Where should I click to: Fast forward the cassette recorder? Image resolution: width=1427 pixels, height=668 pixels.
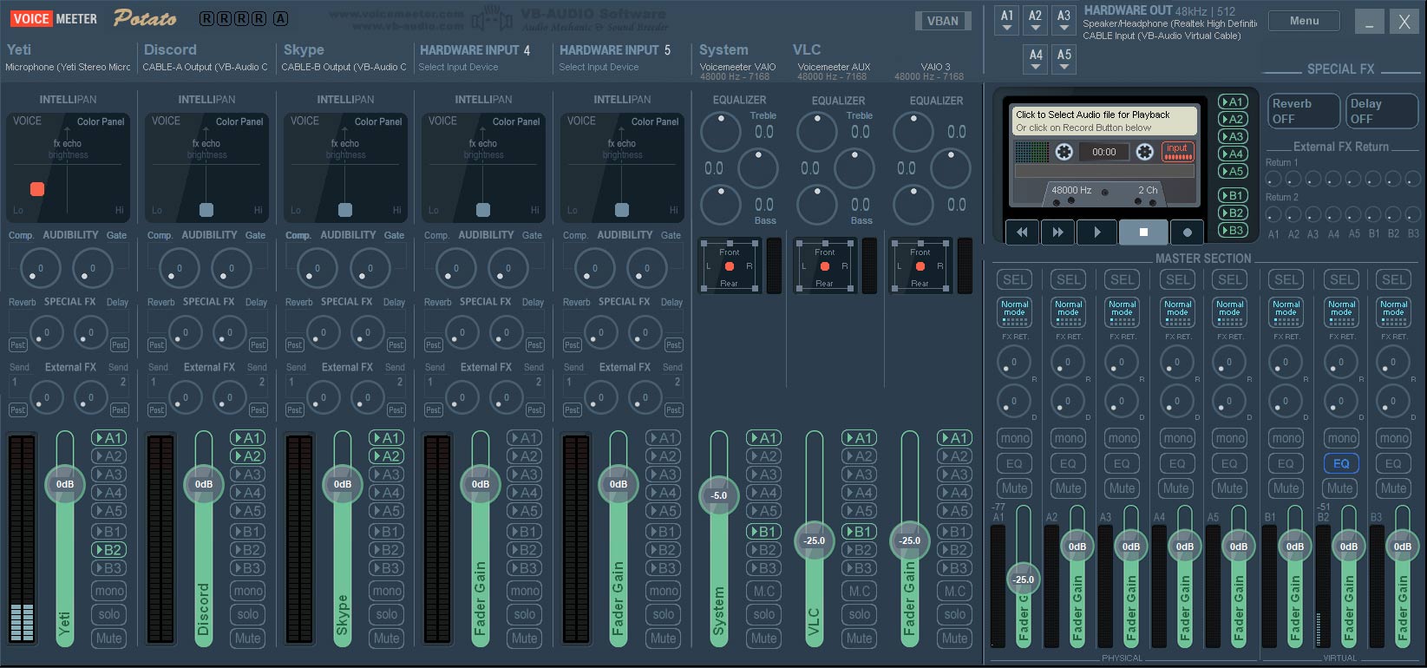(1057, 232)
